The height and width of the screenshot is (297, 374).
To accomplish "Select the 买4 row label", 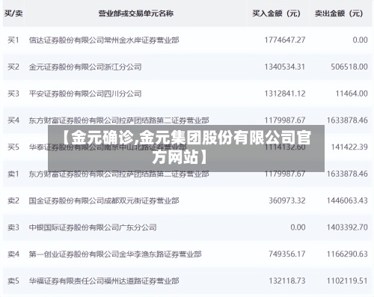I will click(13, 120).
